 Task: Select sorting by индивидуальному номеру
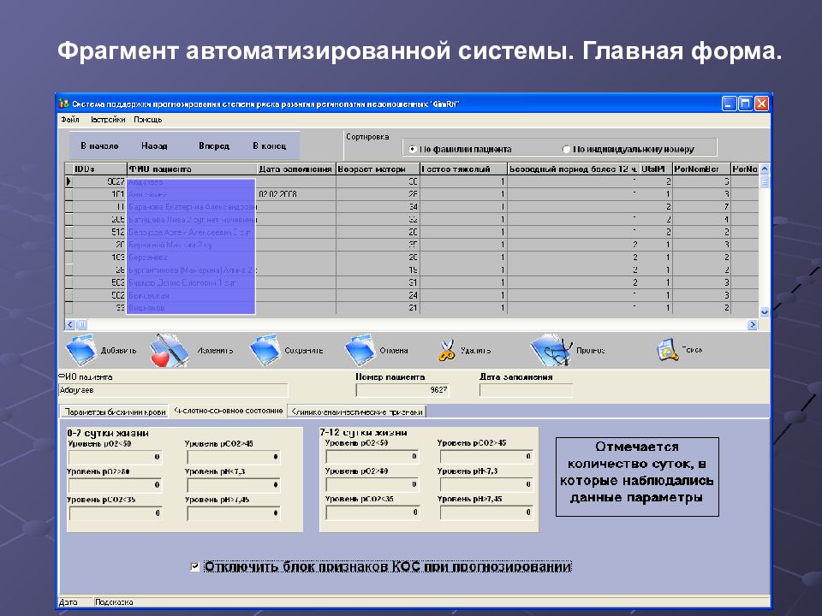[566, 149]
